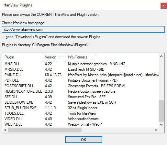The height and width of the screenshot is (145, 167).
Task: Click the homepage URL field
Action: tap(83, 29)
